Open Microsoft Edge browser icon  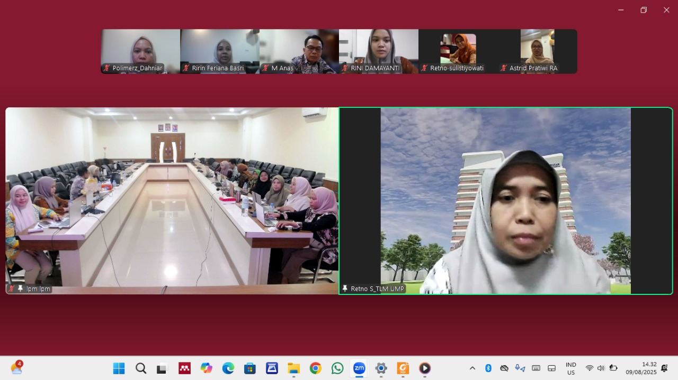[228, 368]
